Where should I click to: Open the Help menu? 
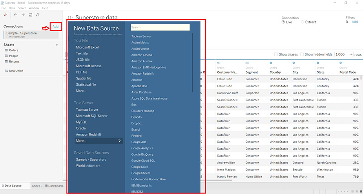45,8
